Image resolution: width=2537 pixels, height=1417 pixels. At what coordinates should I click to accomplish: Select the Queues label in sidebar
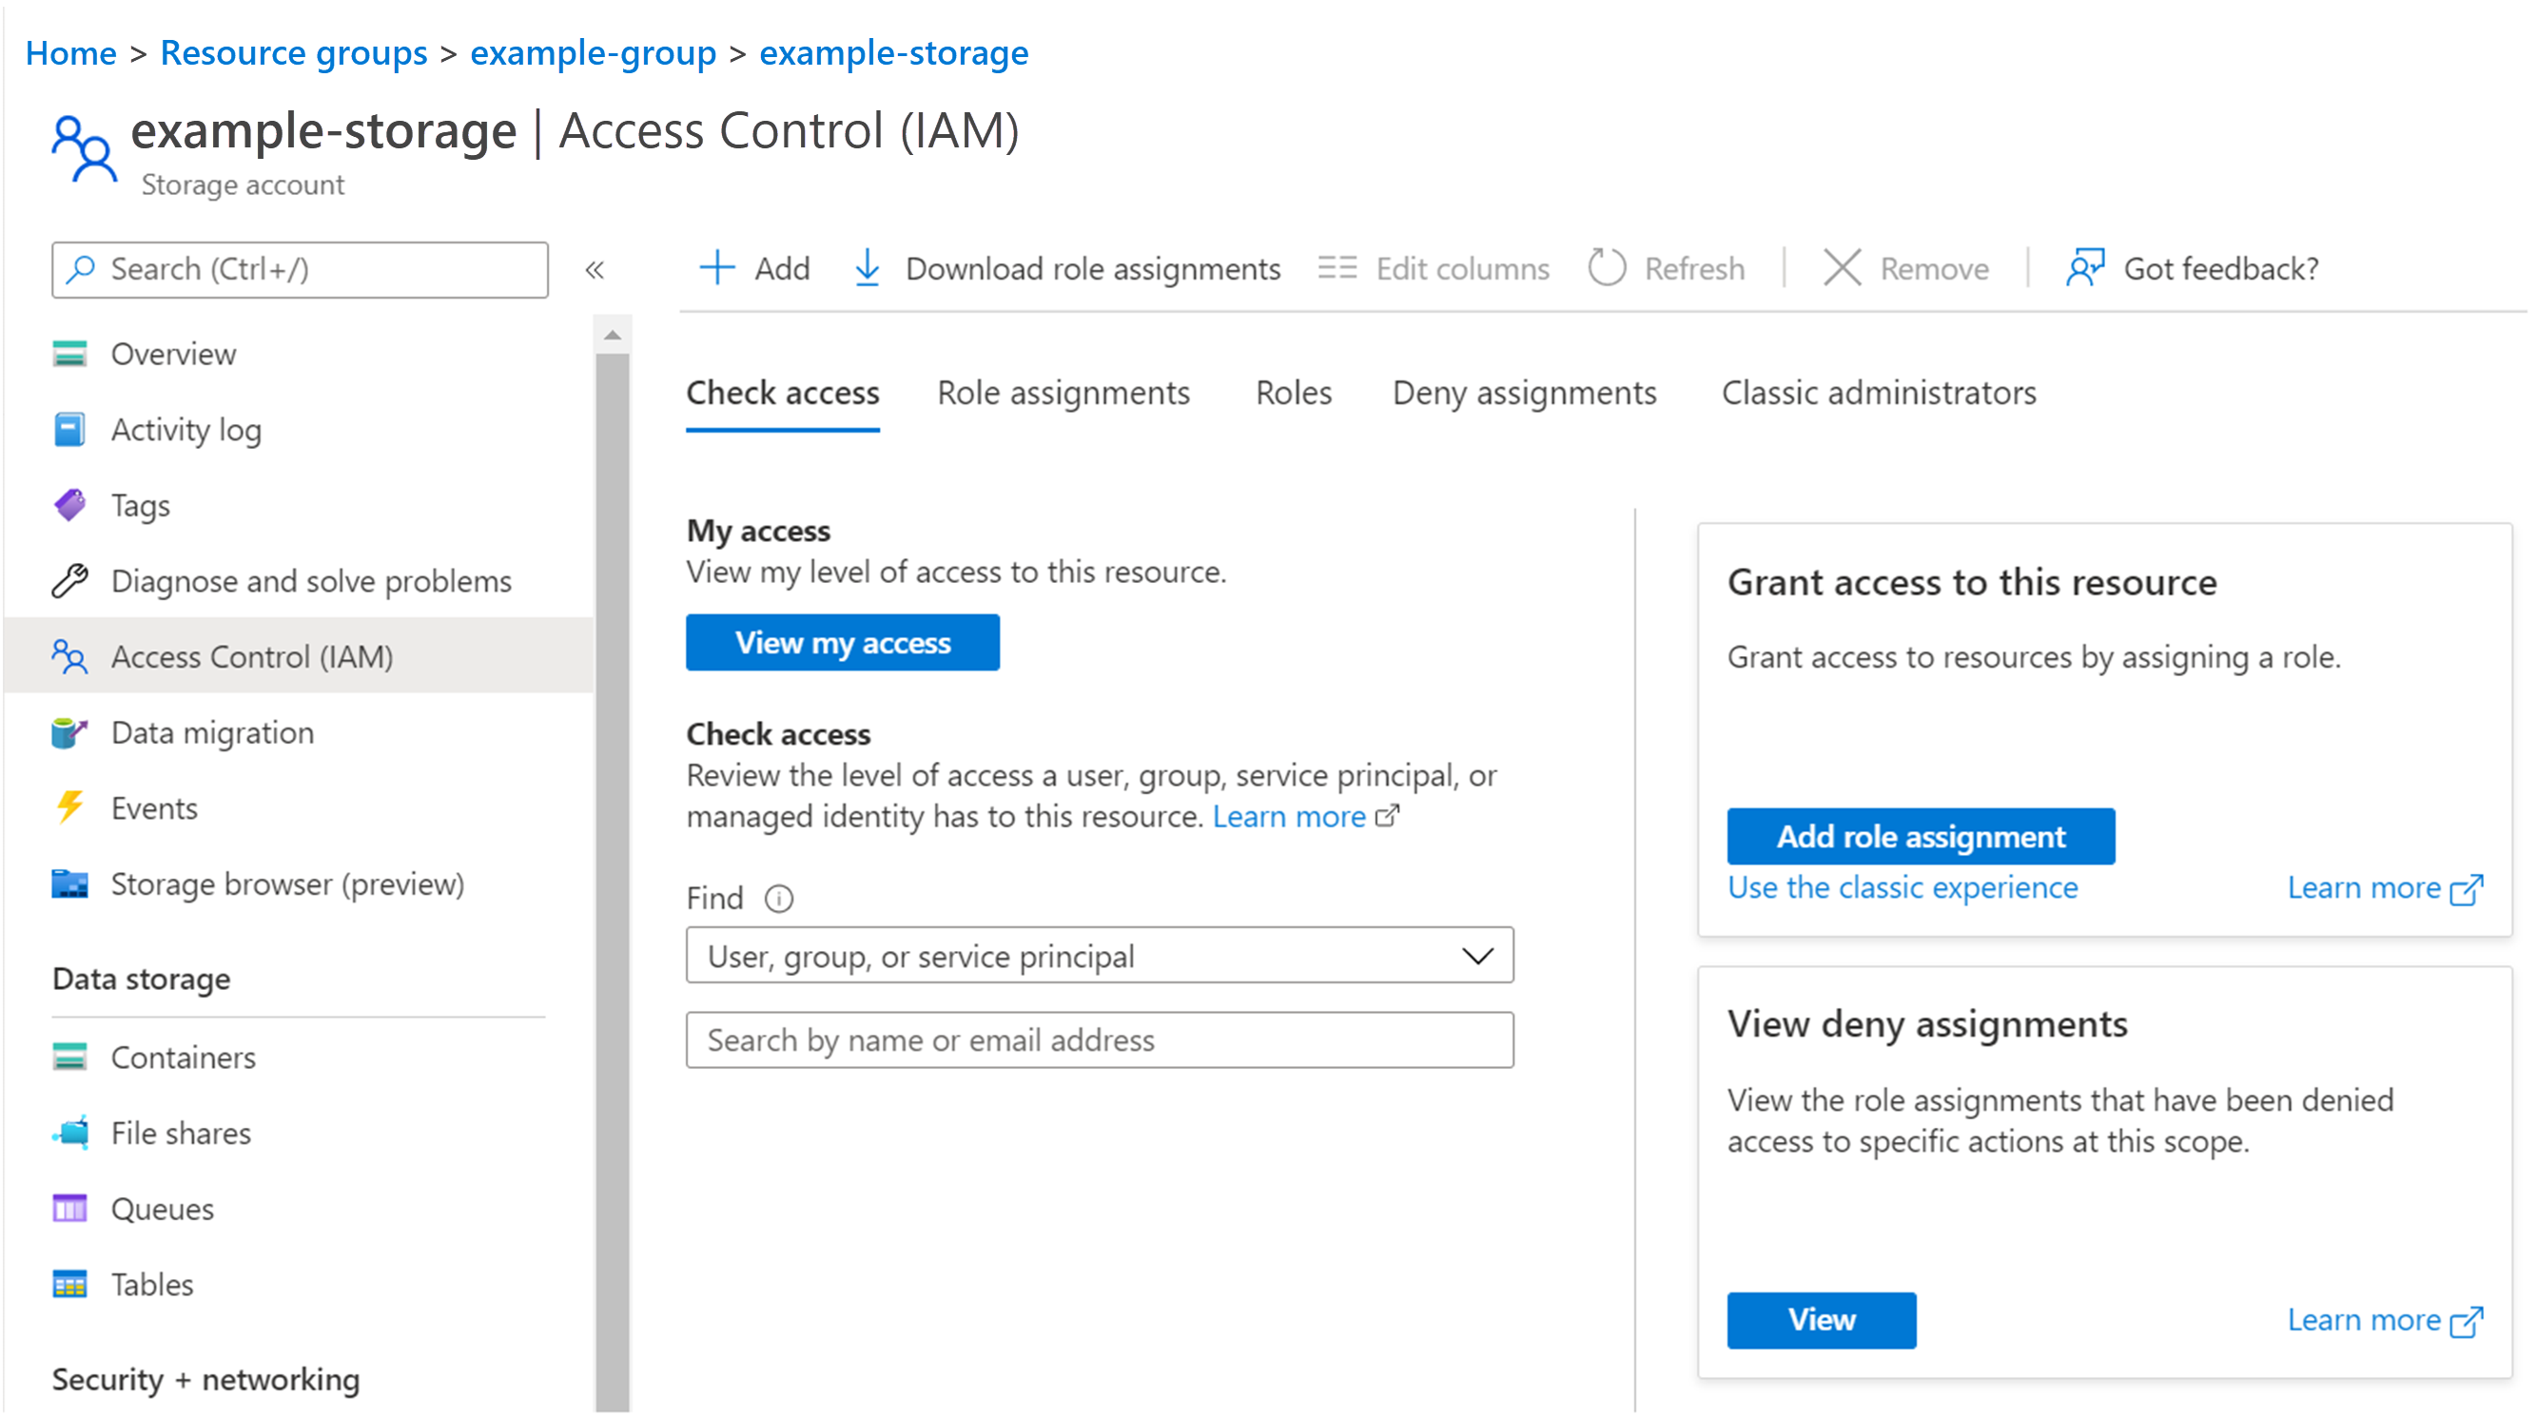163,1210
